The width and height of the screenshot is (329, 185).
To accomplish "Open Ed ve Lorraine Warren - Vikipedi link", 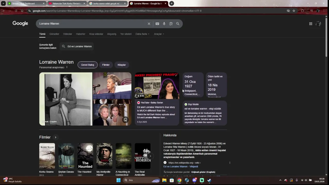I will [x=181, y=166].
